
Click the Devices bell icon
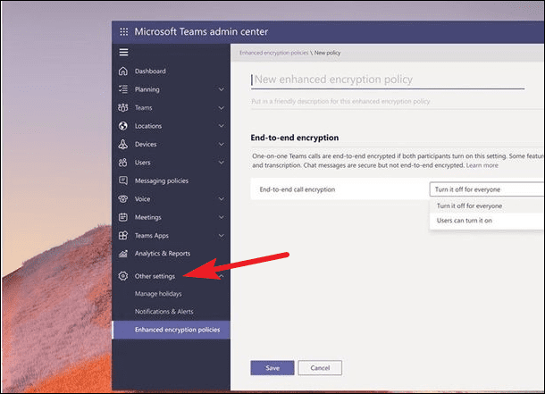pyautogui.click(x=123, y=144)
